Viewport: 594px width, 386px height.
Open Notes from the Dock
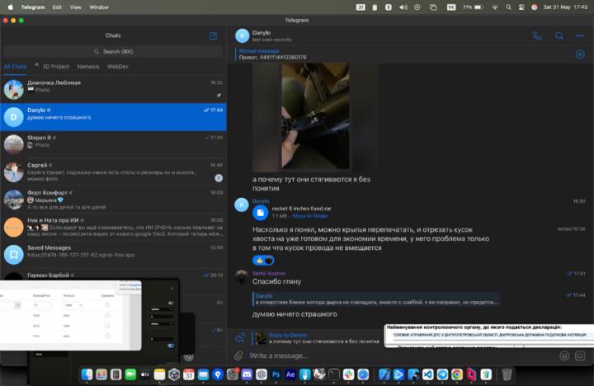pyautogui.click(x=159, y=374)
